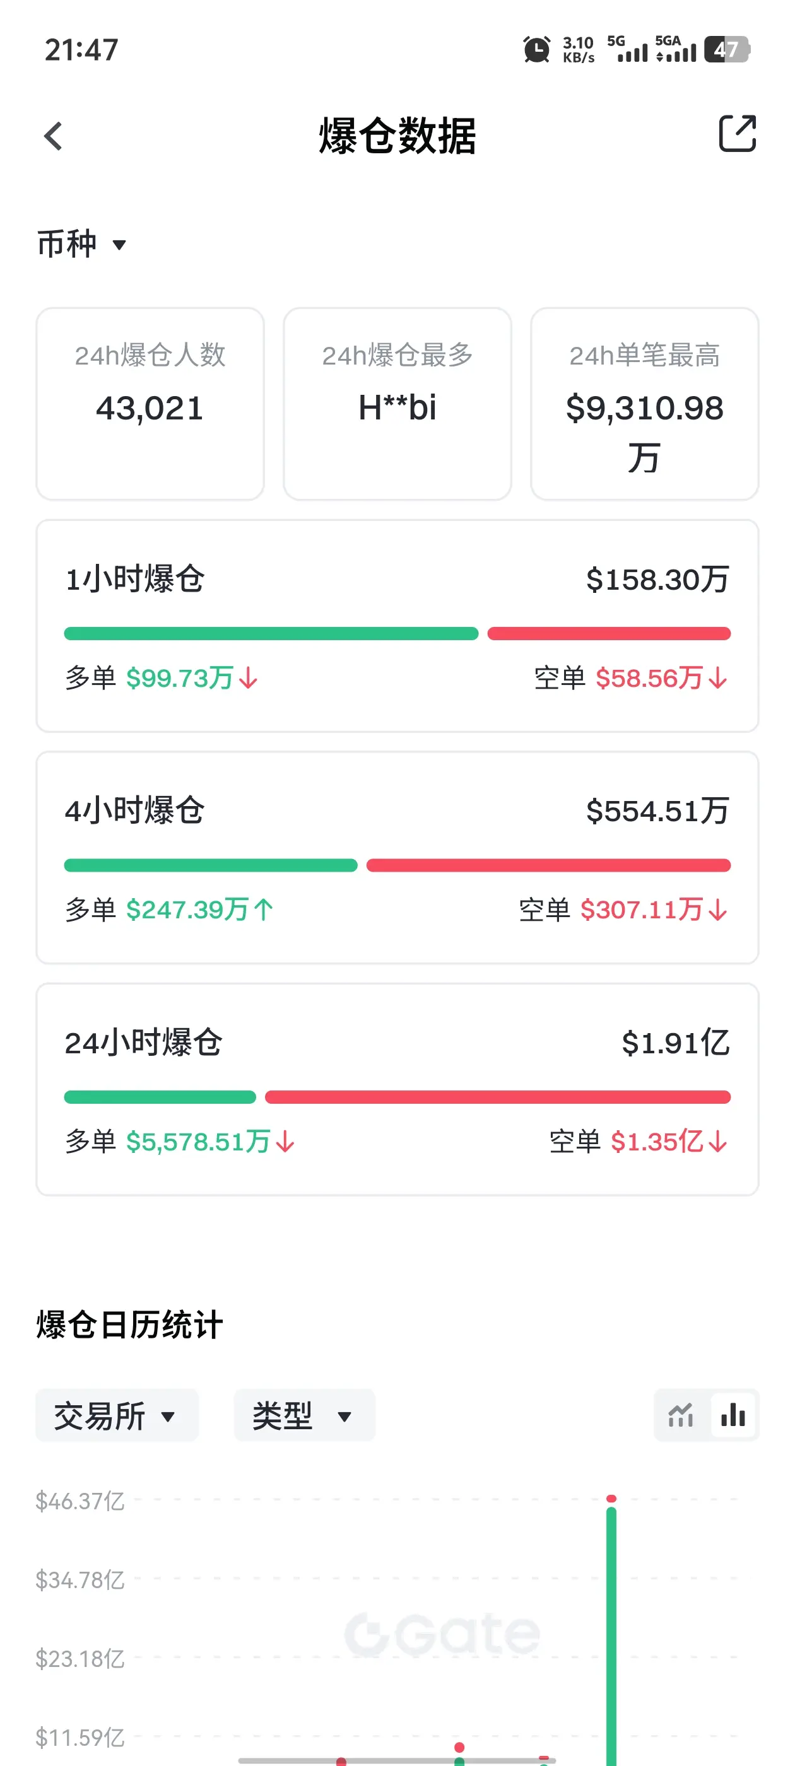
Task: Tap the 24h单笔最高 $9,310.98万 card
Action: [644, 404]
